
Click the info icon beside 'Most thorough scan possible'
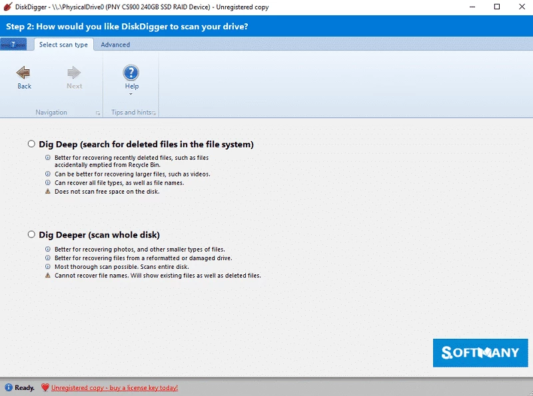(x=47, y=266)
